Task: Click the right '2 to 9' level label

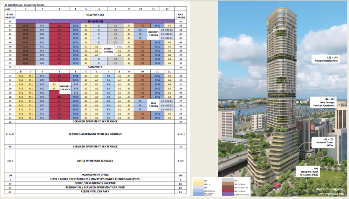Action: click(180, 161)
